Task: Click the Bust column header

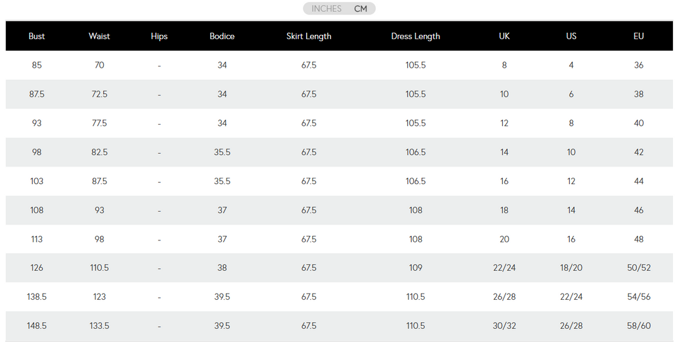Action: pyautogui.click(x=37, y=36)
